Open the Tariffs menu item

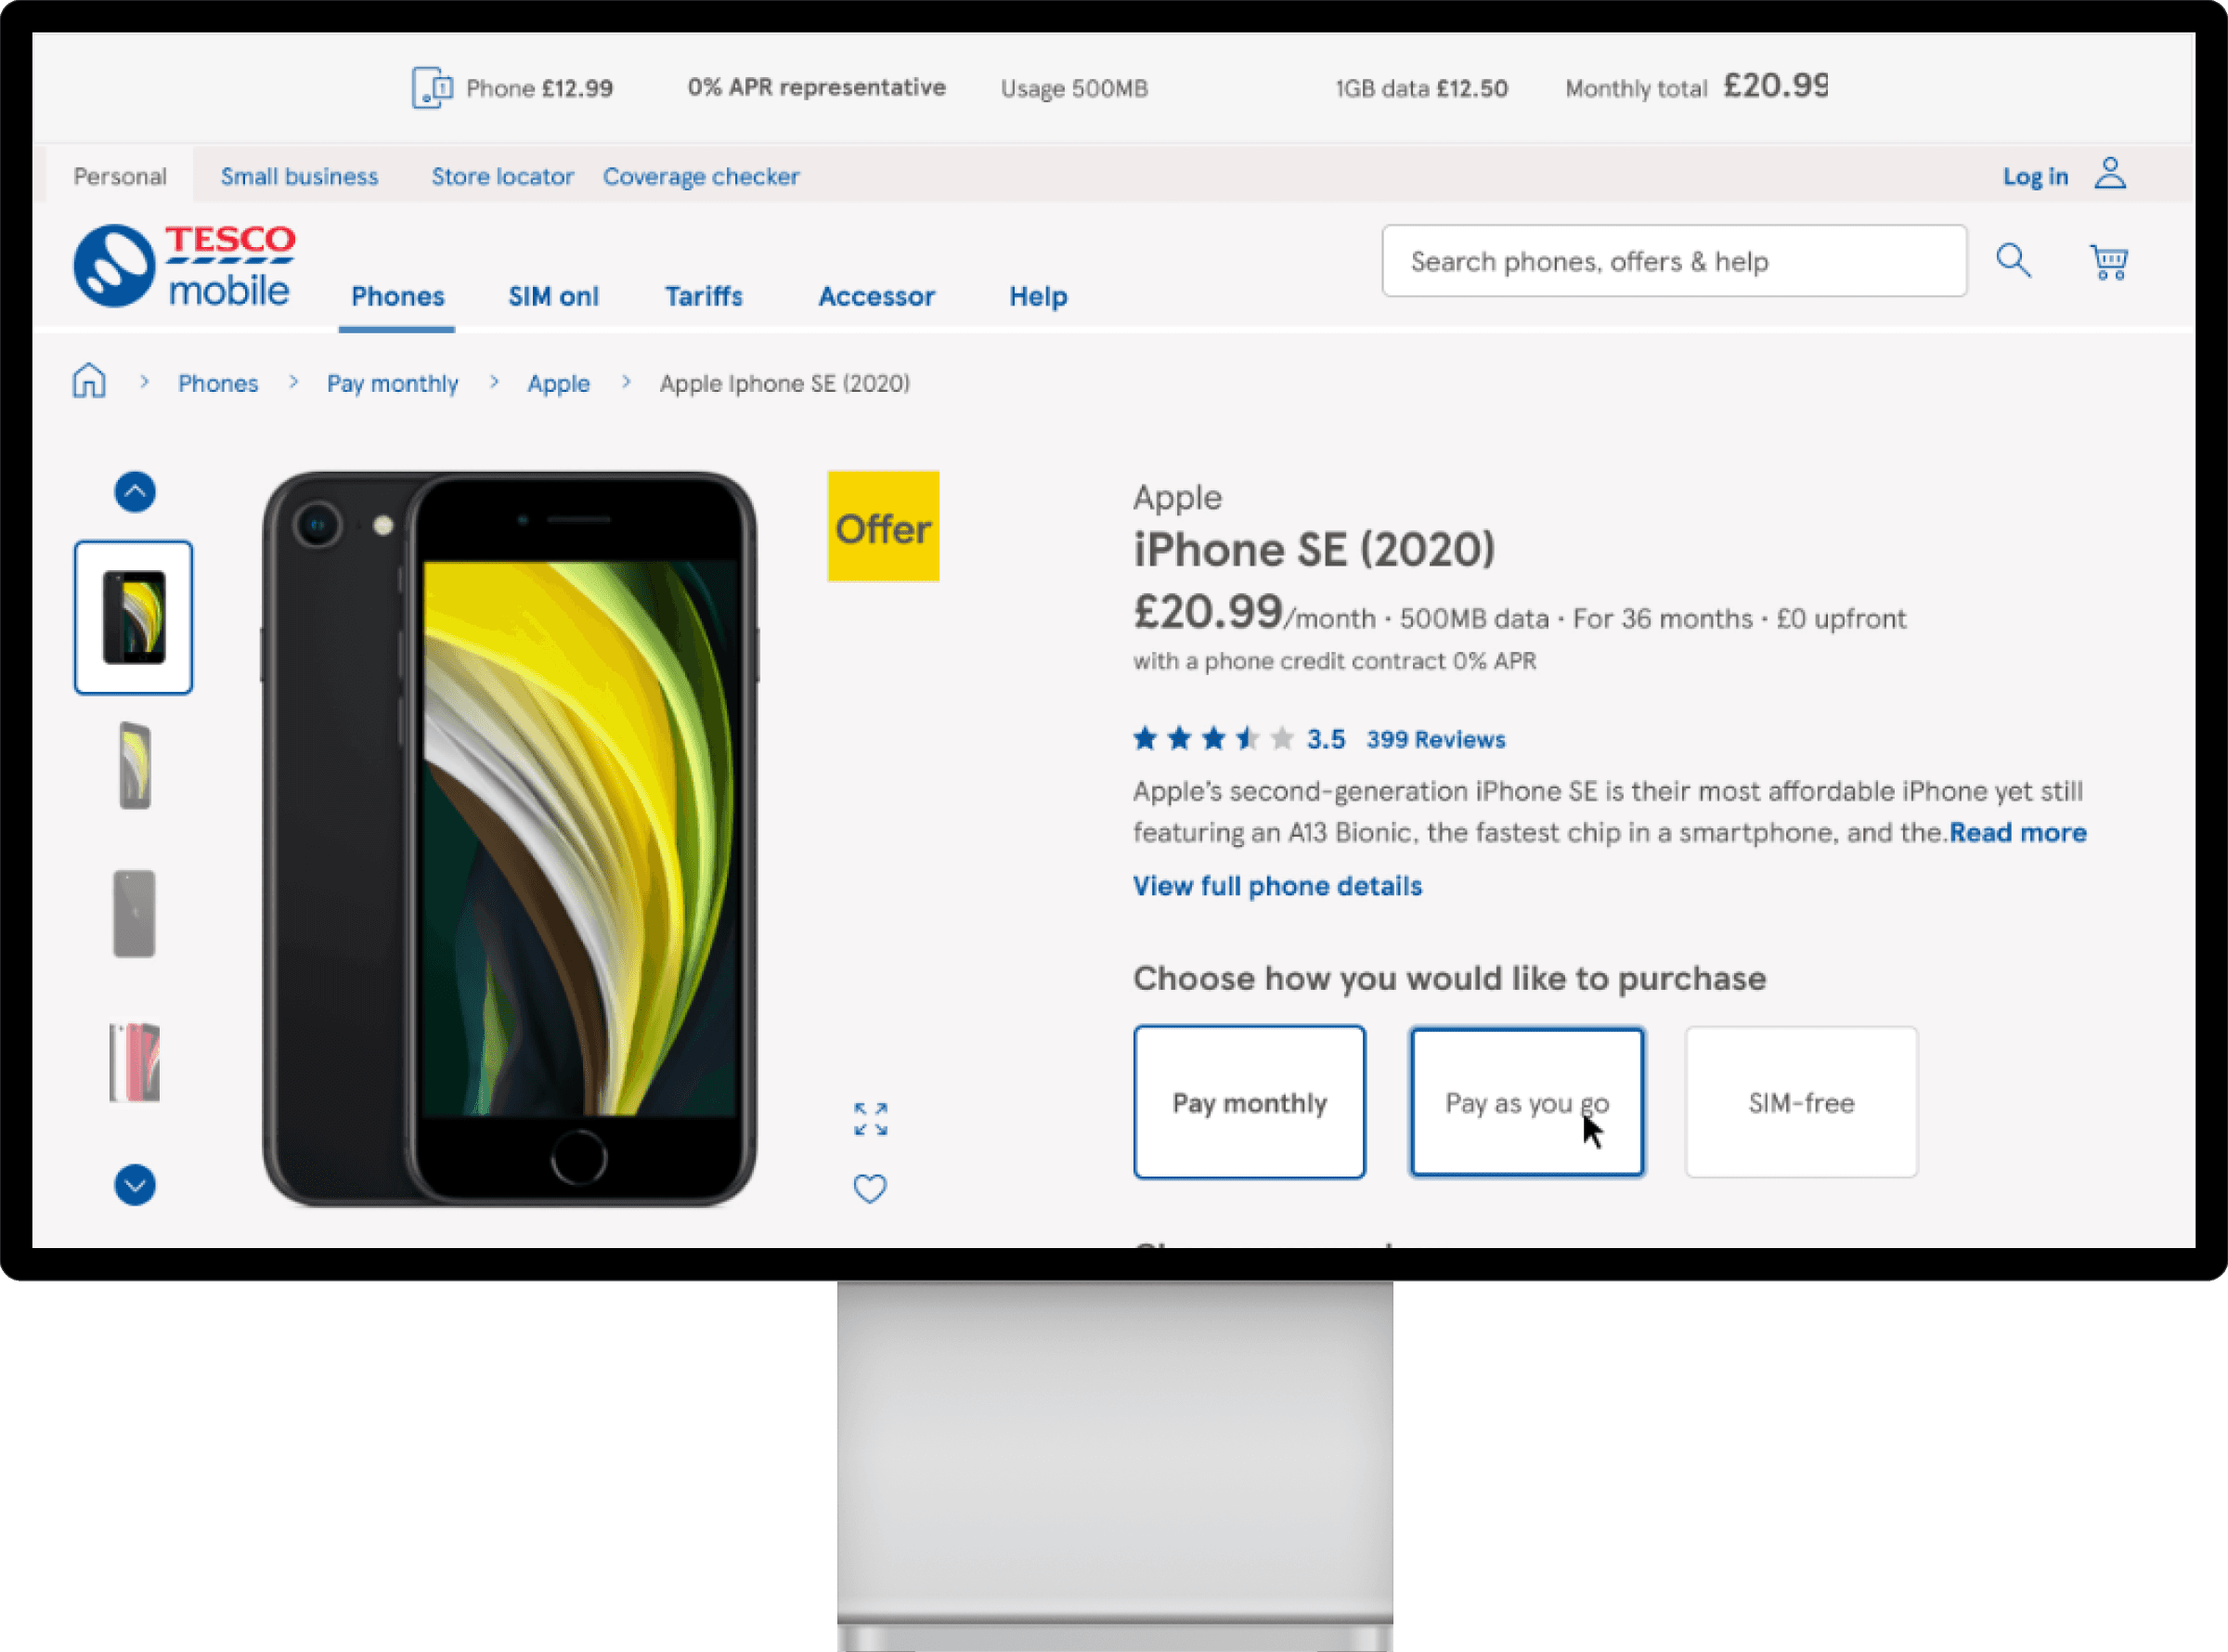tap(704, 296)
